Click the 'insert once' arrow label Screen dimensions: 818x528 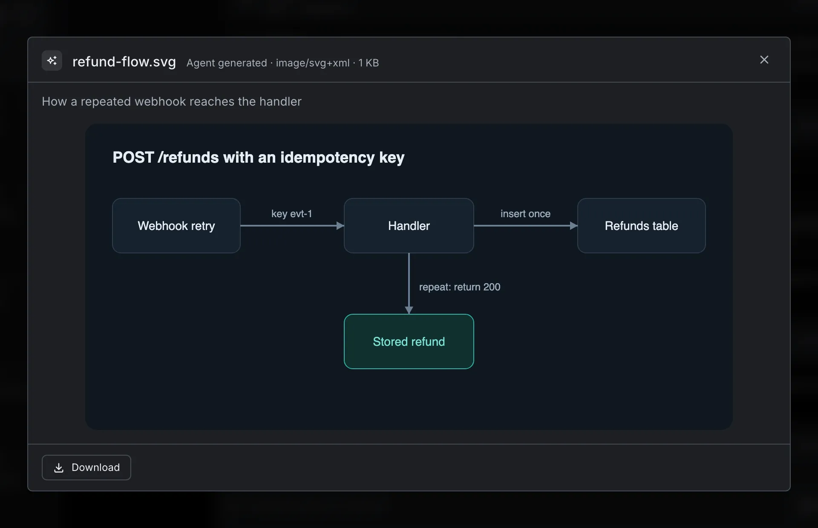(x=525, y=214)
